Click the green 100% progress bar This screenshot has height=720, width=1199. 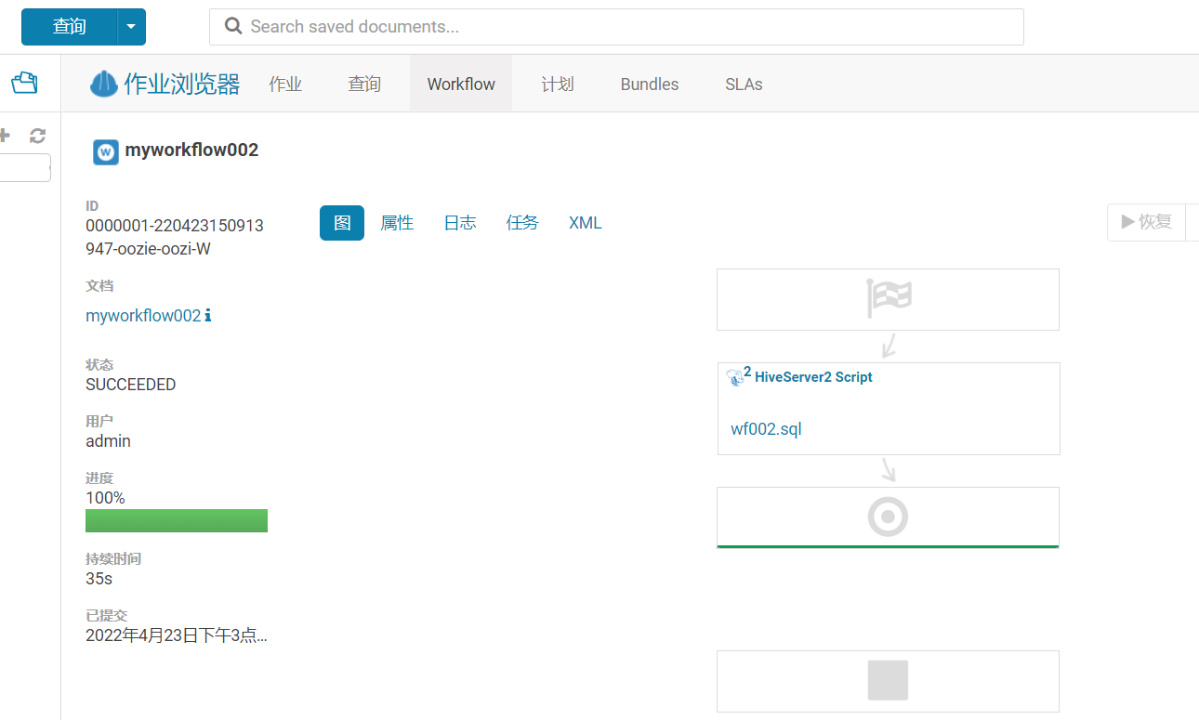coord(177,520)
